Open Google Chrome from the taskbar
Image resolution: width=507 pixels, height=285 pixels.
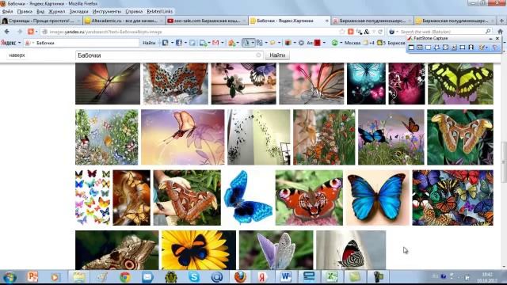tap(125, 277)
